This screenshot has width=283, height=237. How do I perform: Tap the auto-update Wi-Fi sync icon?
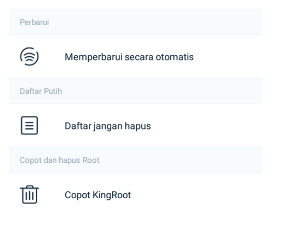coord(29,56)
